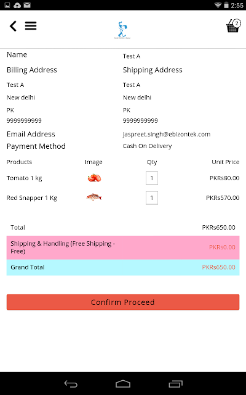The image size is (246, 395).
Task: Select the Tomato quantity field
Action: tap(152, 178)
